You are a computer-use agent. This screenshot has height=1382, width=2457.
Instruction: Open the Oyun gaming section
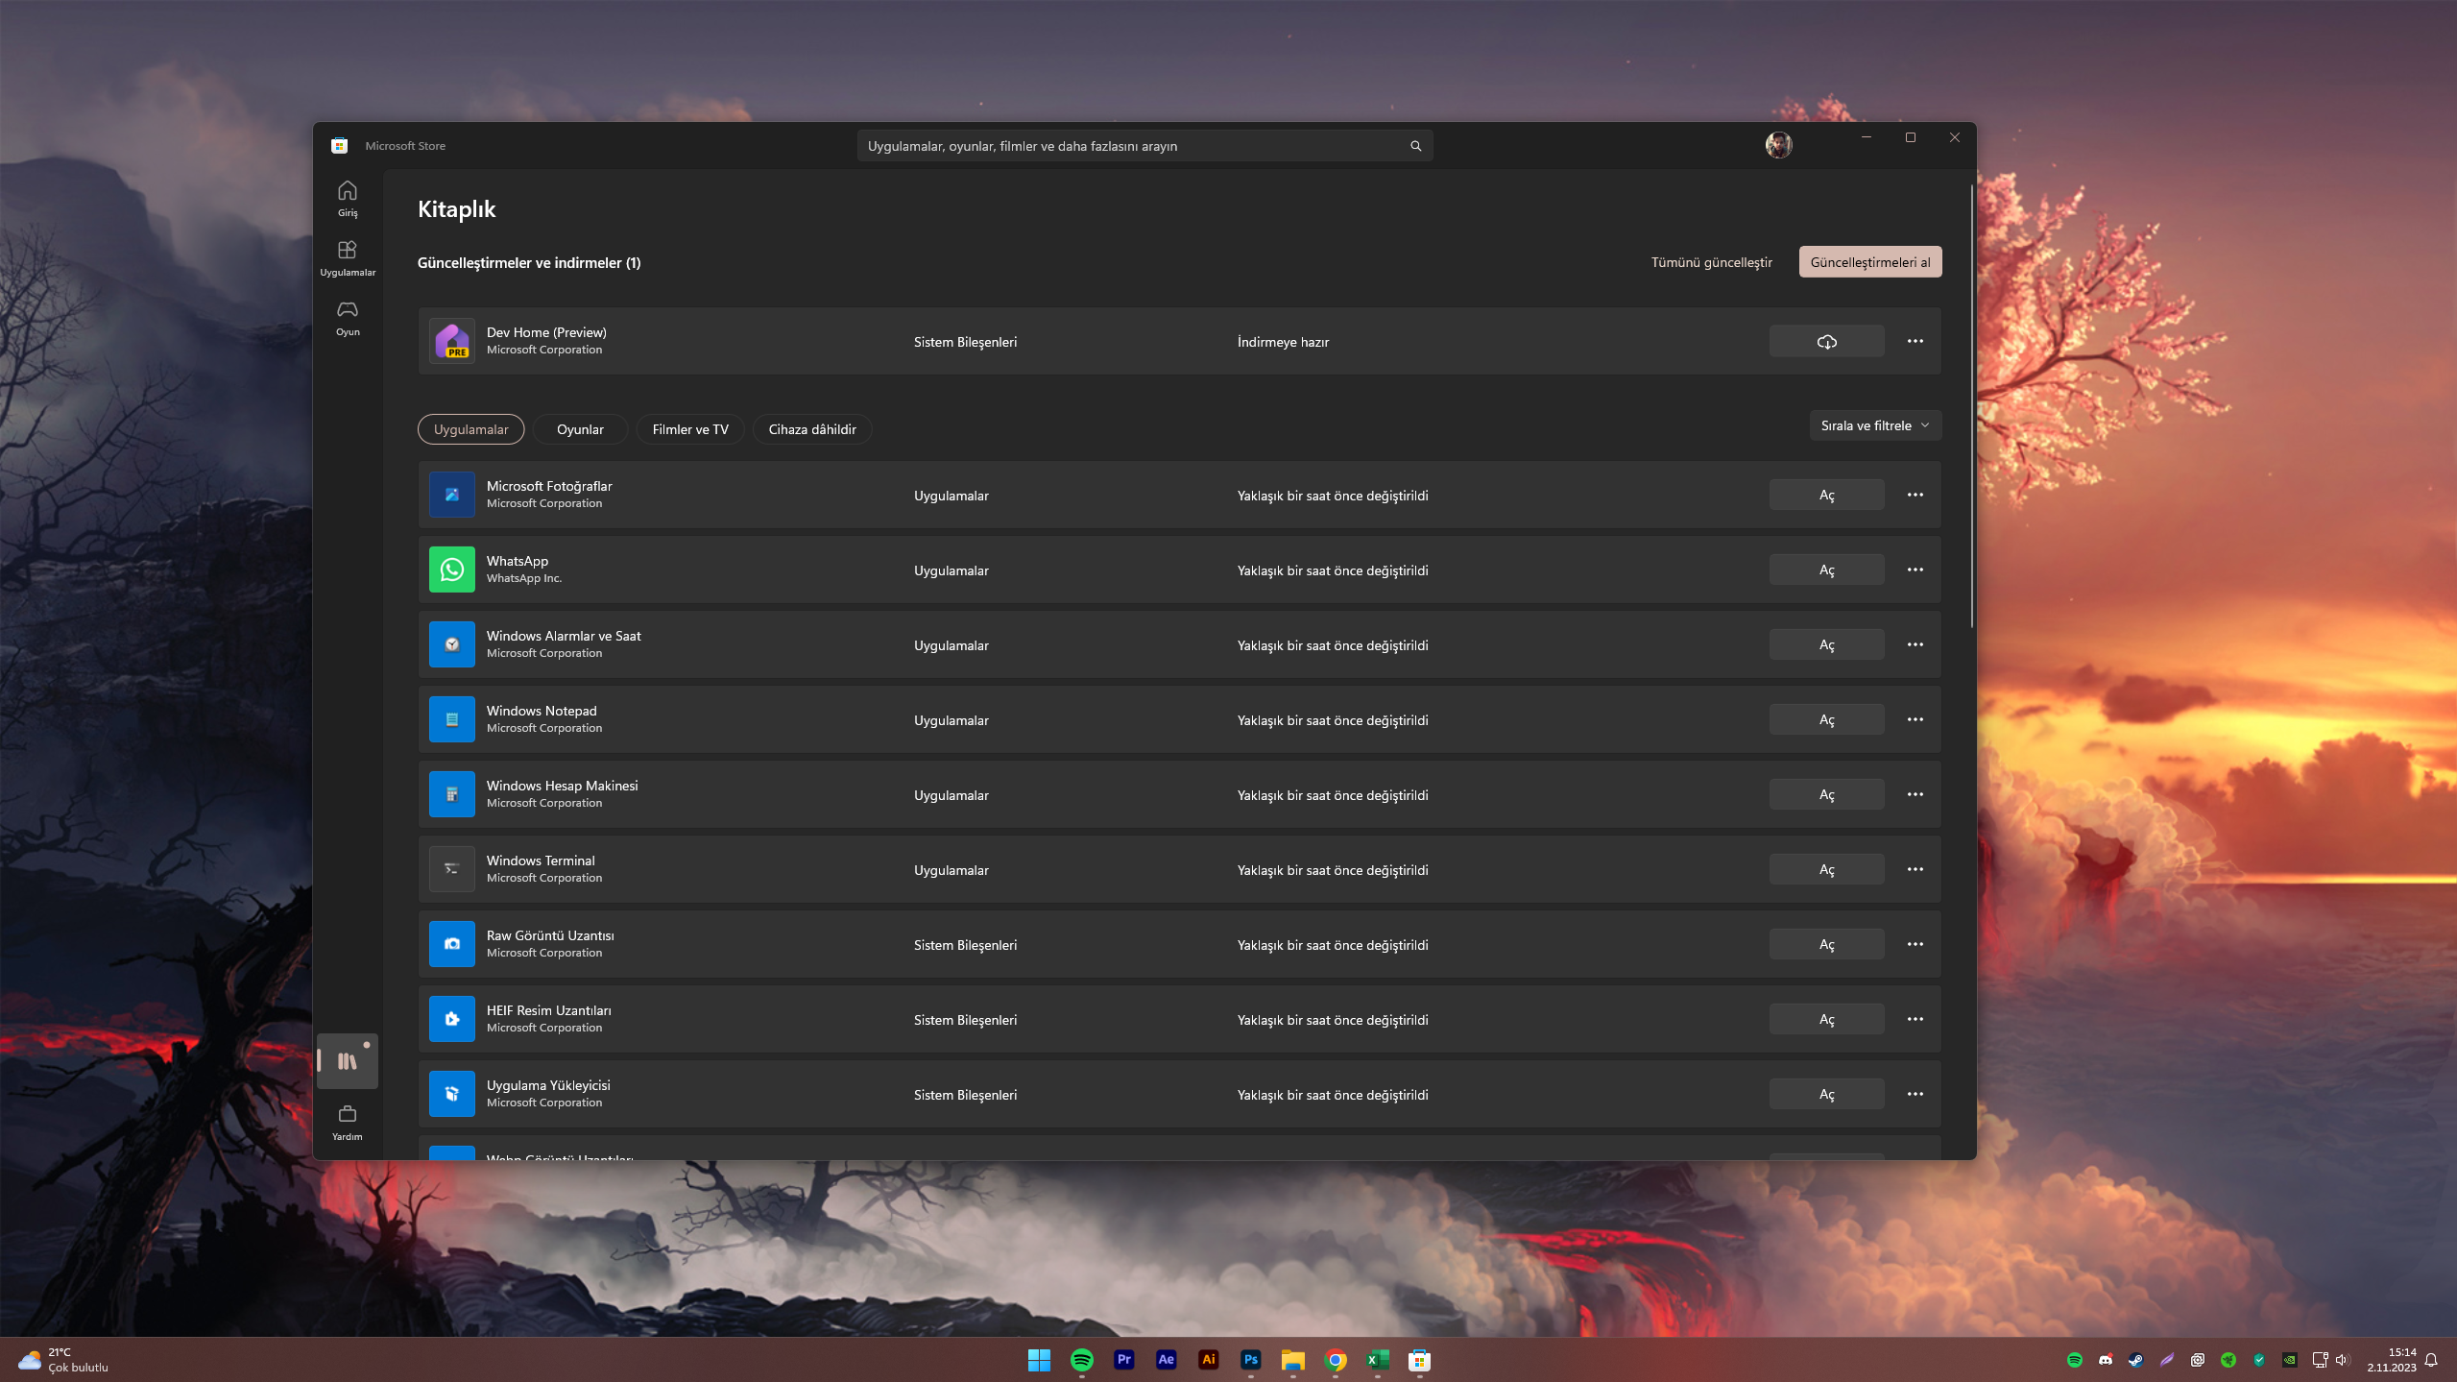pos(347,317)
